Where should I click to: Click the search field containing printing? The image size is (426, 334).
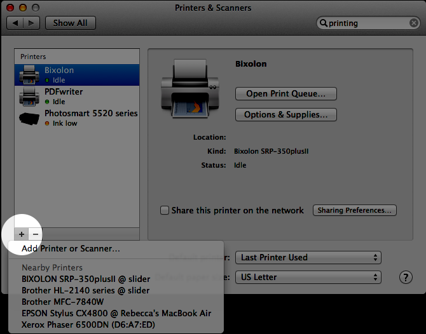pos(368,23)
